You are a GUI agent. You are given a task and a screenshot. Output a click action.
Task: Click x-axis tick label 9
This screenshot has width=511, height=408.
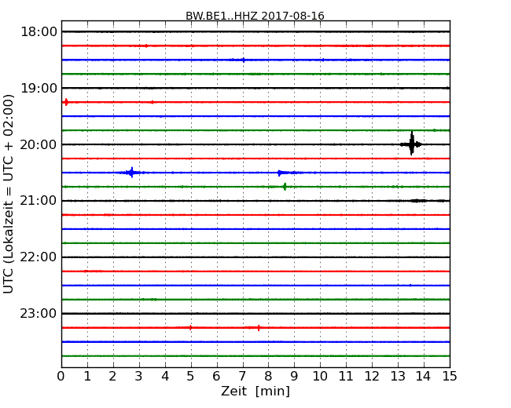pos(294,377)
